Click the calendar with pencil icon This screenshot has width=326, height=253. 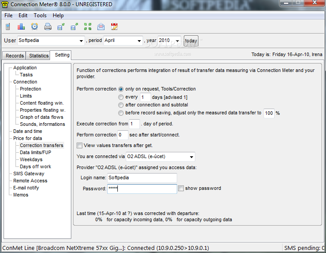coord(114,26)
